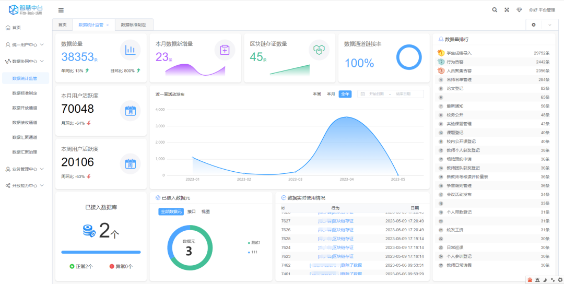The width and height of the screenshot is (564, 284).
Task: Toggle the 测试1 legend entry
Action: pos(254,243)
